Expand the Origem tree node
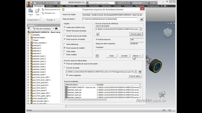Screen dimensions: 202x113 pos(28,40)
